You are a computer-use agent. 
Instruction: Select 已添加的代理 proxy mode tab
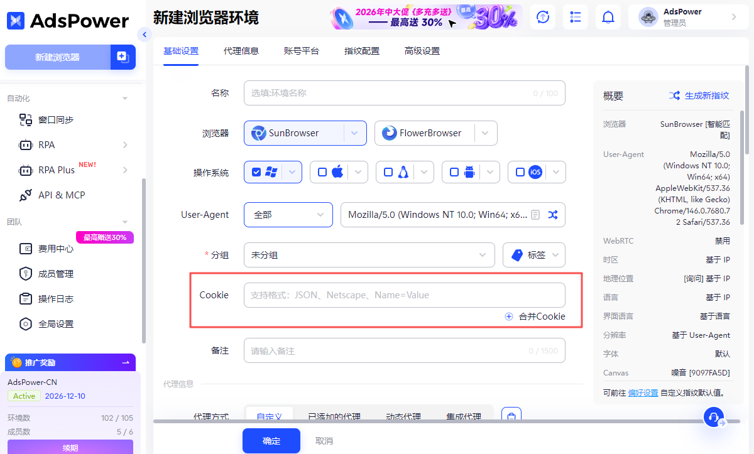[x=334, y=416]
